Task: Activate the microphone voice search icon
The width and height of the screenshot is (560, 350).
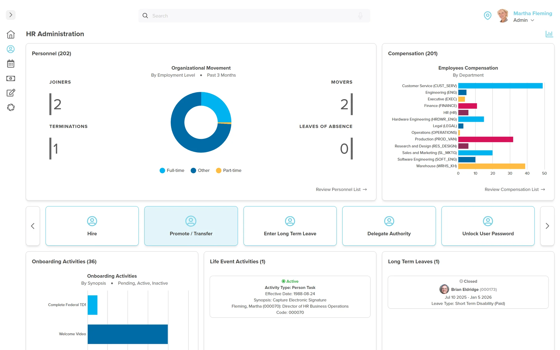Action: tap(360, 16)
